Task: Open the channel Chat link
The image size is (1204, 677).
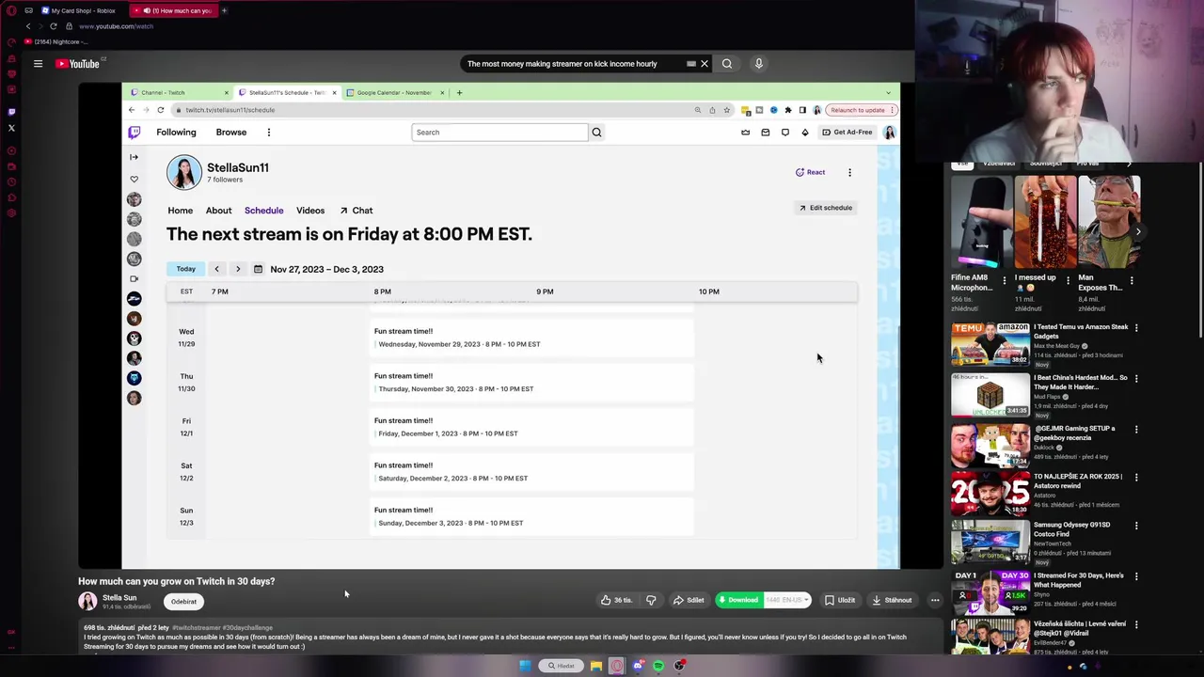Action: click(356, 211)
